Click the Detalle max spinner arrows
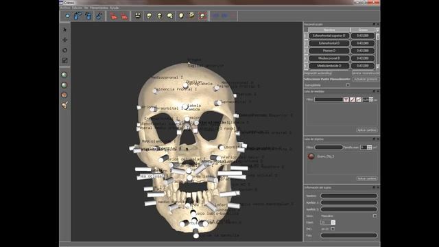This screenshot has height=247, width=439. (370, 148)
